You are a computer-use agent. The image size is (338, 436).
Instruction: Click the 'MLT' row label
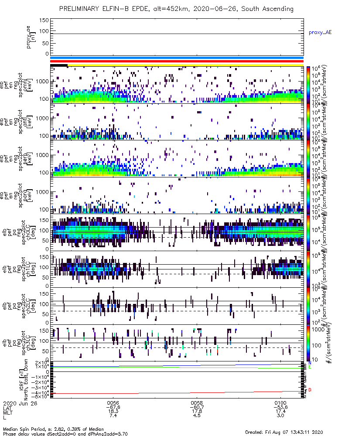coord(7,412)
